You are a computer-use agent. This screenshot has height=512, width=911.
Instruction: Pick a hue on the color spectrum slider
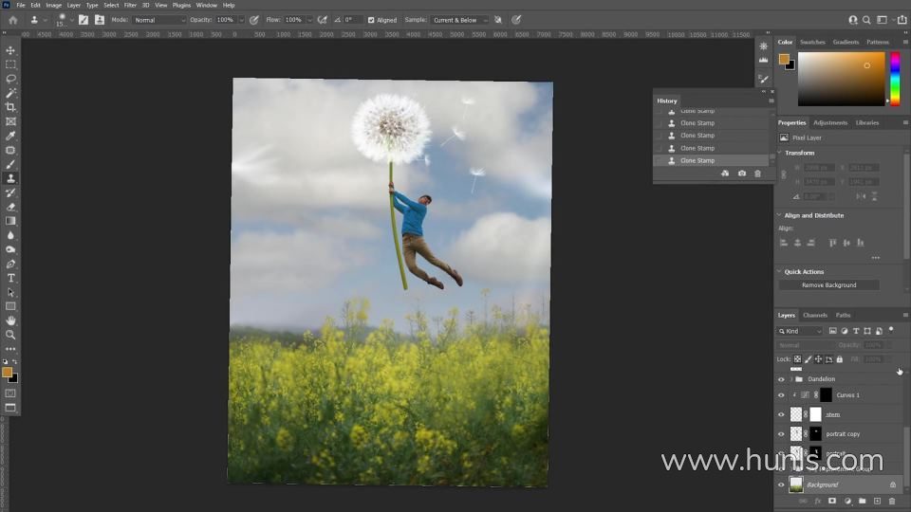point(894,78)
